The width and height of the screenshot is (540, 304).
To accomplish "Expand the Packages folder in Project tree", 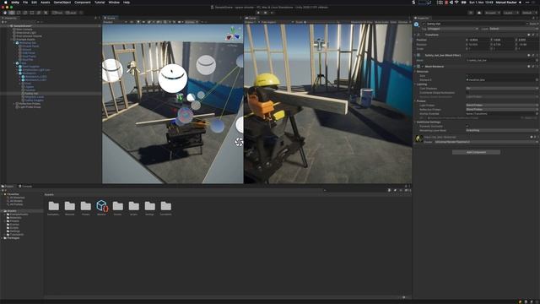I will (2, 238).
